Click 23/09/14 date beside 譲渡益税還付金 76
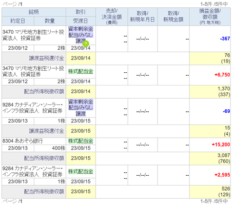This screenshot has width=234, height=206. click(81, 58)
